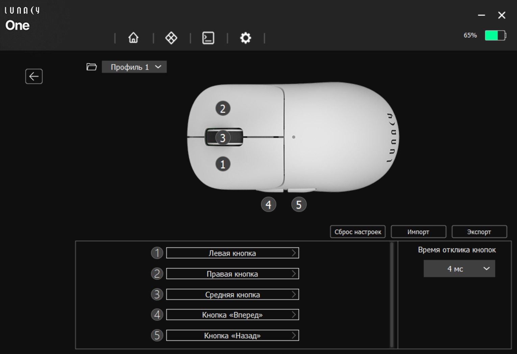
Task: Expand the Левая кнопка assignment
Action: (232, 253)
